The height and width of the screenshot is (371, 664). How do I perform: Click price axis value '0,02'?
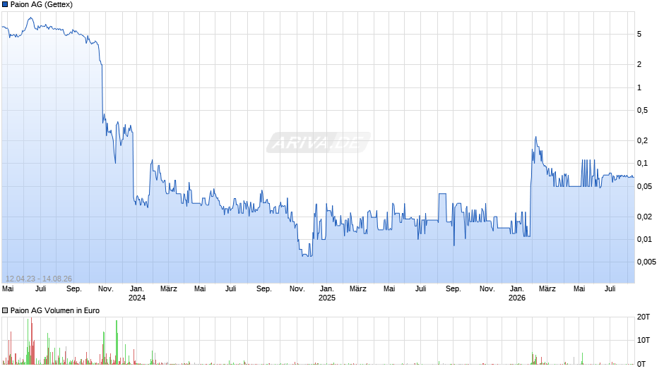[x=644, y=217]
